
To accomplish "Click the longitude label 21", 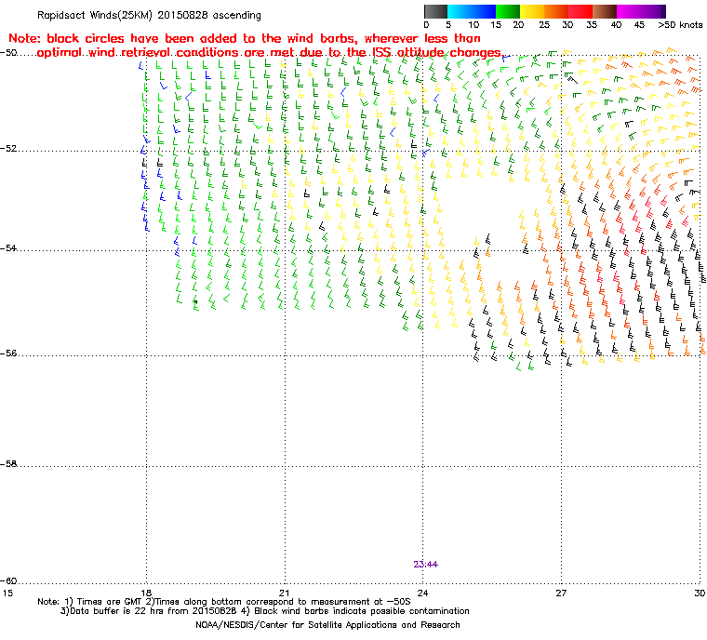I will pyautogui.click(x=284, y=593).
